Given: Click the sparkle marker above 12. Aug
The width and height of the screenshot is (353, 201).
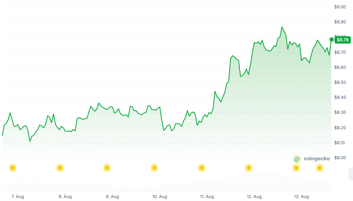Looking at the screenshot, I should tap(249, 168).
